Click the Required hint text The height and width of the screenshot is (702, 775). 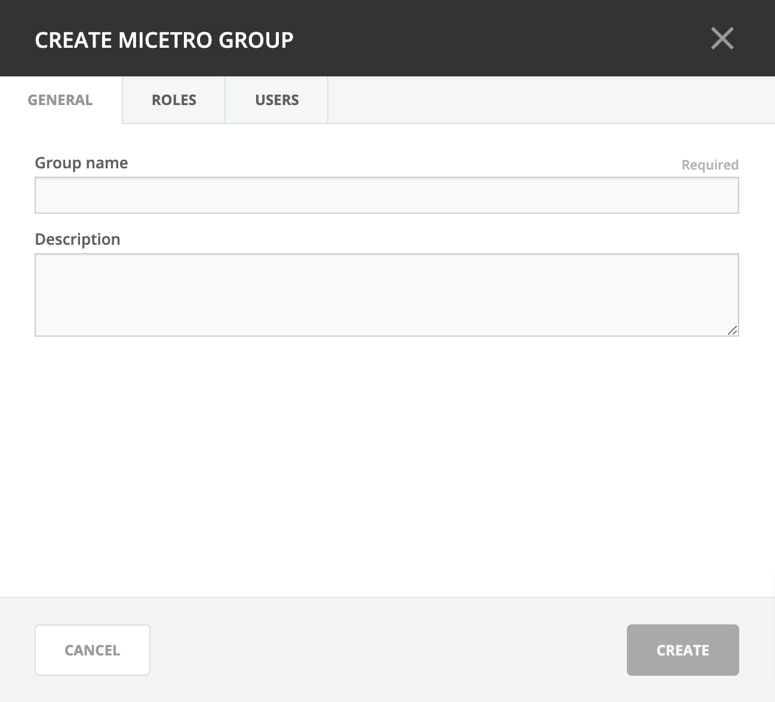pyautogui.click(x=710, y=165)
